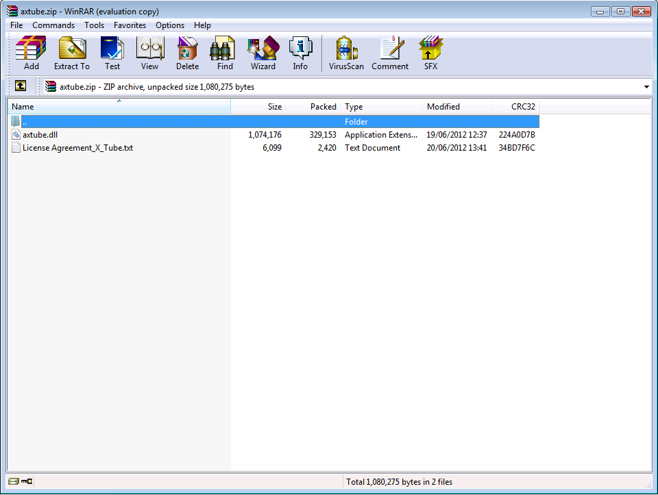Image resolution: width=658 pixels, height=495 pixels.
Task: Click Text Document type cell
Action: [x=372, y=148]
